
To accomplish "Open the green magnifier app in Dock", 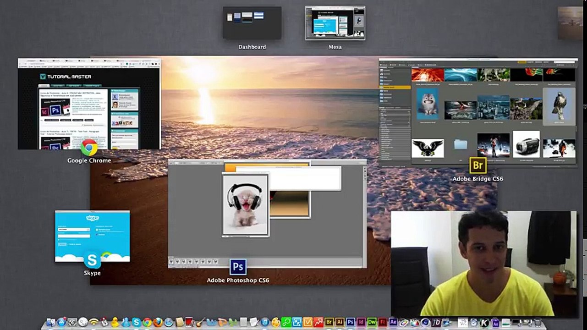I will (x=286, y=322).
